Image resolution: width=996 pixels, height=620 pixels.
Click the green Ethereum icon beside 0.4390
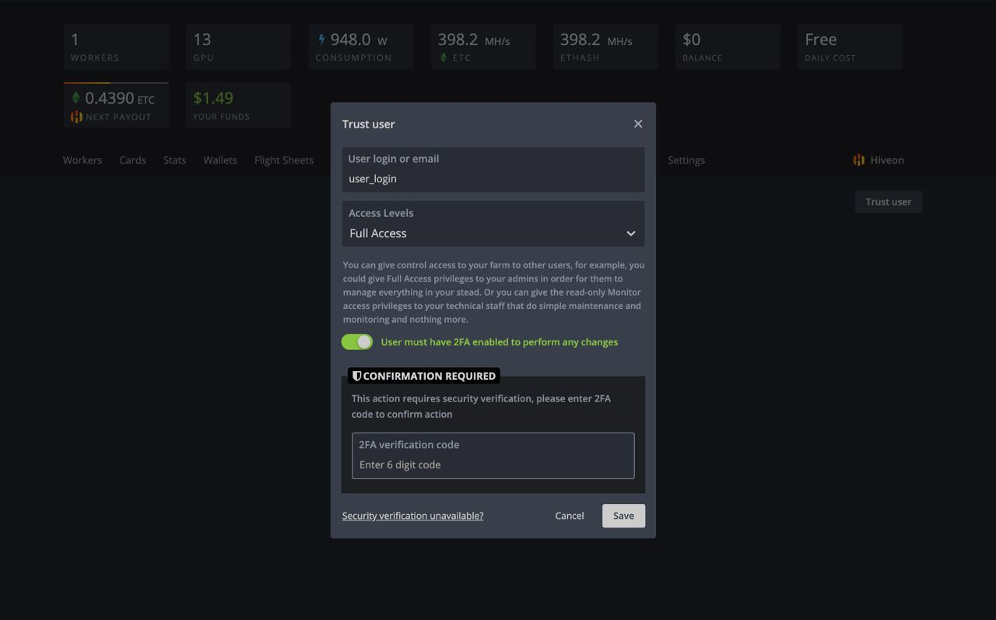[x=75, y=98]
